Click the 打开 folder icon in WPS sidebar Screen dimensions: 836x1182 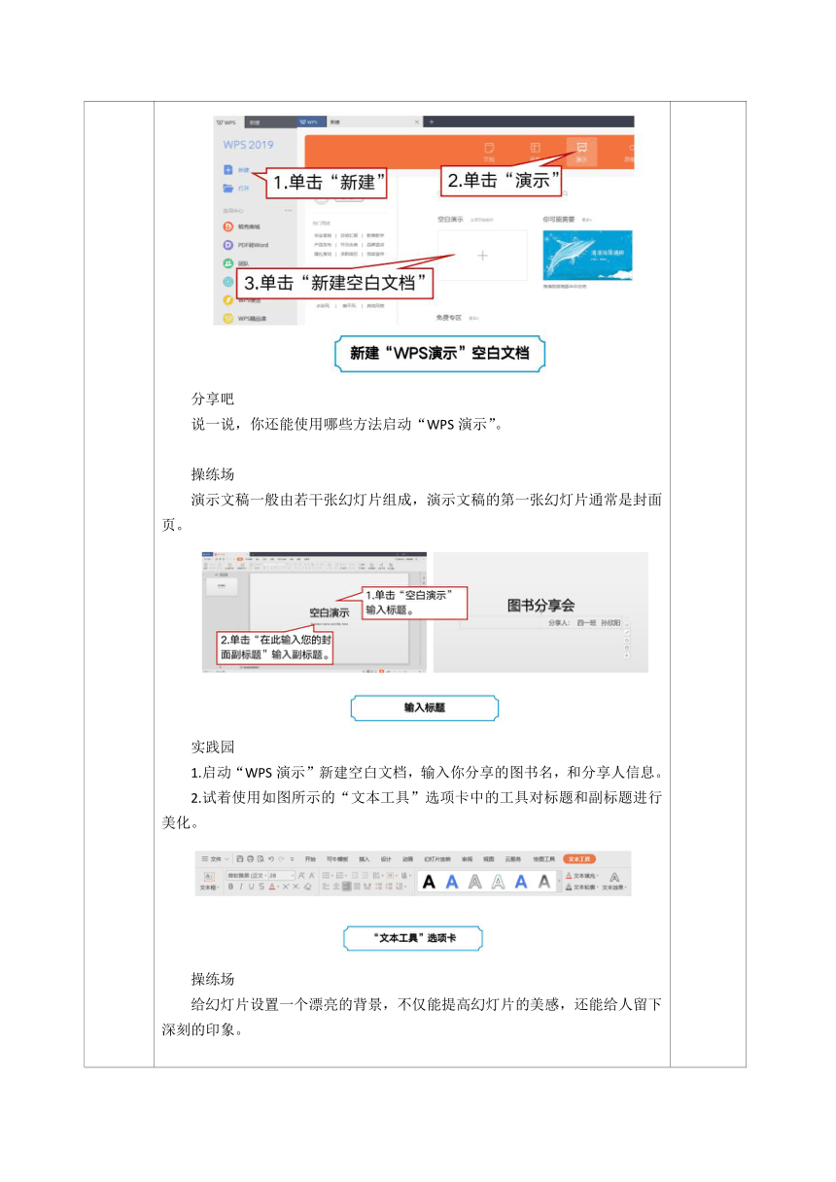227,189
